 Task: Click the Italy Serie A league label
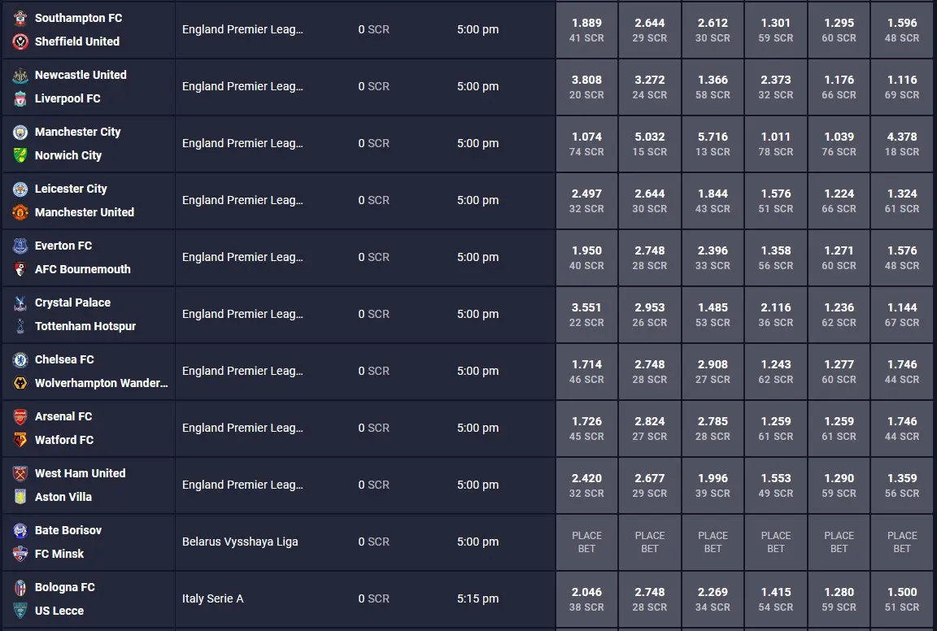213,598
